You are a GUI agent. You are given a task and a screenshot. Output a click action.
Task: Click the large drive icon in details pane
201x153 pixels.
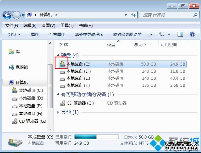tap(15, 142)
